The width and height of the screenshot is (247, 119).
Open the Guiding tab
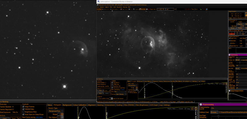click(x=119, y=105)
